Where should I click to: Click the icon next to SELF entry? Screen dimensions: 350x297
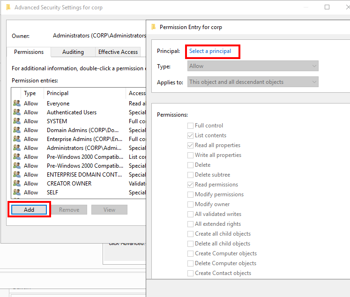click(x=17, y=193)
